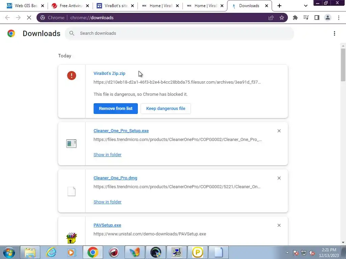Click the red round app icon in taskbar

(114, 252)
